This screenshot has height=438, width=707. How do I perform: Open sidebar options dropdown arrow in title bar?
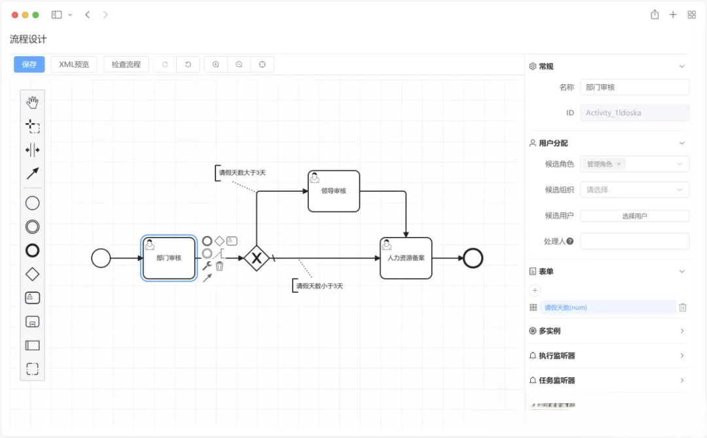click(x=70, y=15)
